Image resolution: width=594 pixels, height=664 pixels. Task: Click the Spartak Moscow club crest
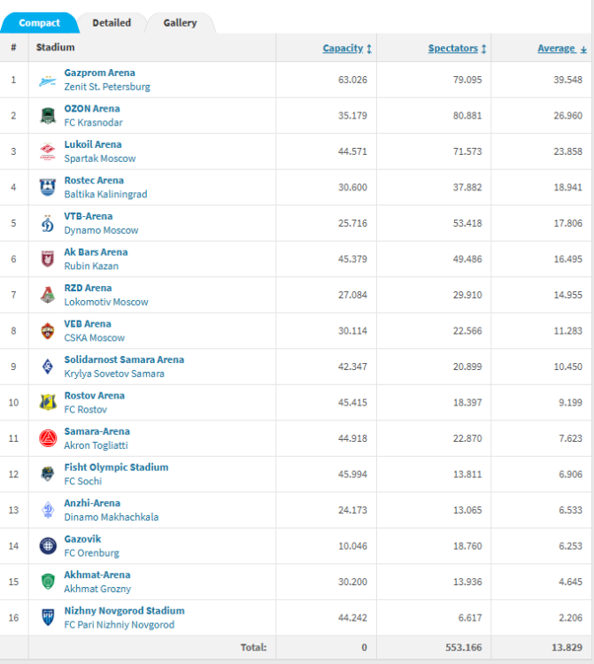pyautogui.click(x=47, y=151)
